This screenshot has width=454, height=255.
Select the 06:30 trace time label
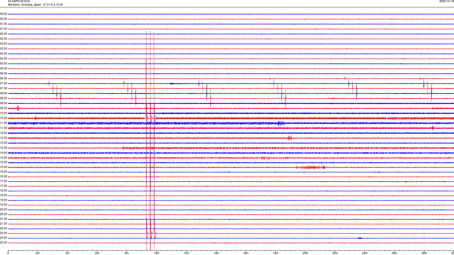3,78
